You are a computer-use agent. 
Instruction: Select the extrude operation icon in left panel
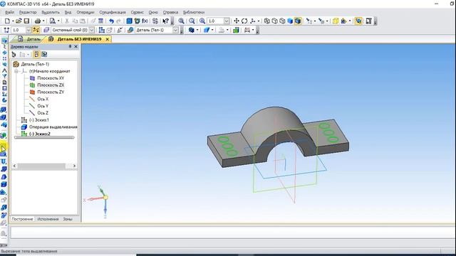pyautogui.click(x=4, y=110)
